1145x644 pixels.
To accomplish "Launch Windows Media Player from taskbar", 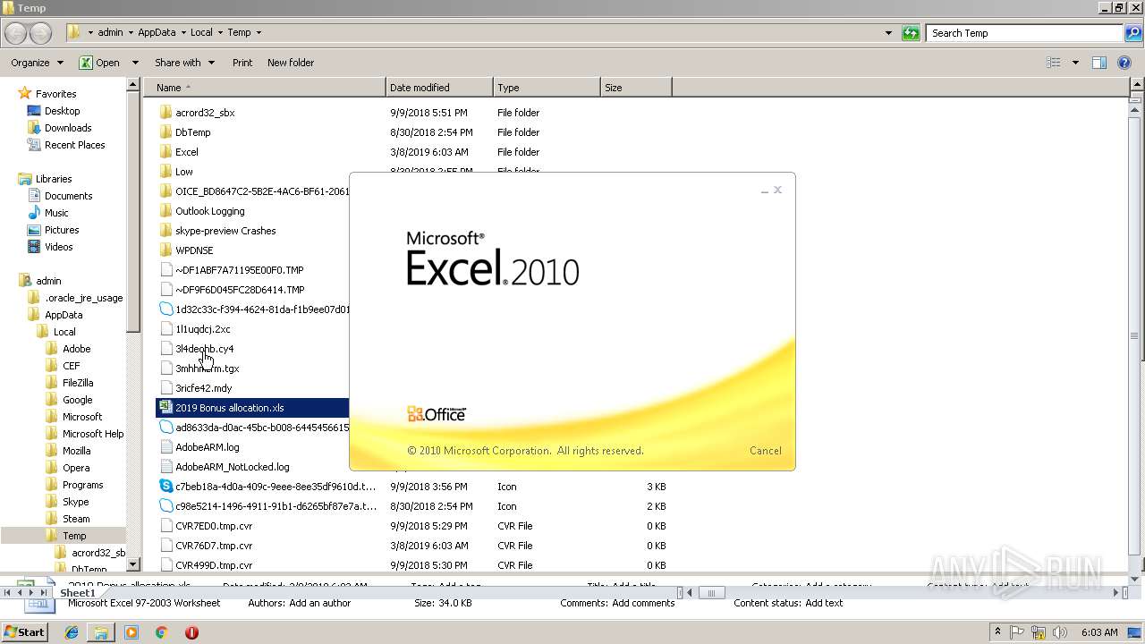I will [131, 632].
